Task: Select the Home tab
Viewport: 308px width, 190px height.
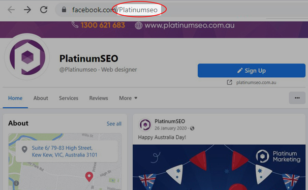Action: 15,98
